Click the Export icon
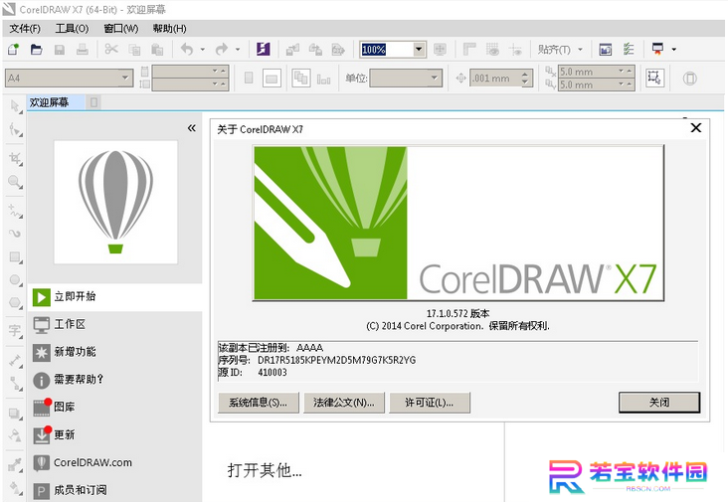This screenshot has width=728, height=502. coord(315,49)
